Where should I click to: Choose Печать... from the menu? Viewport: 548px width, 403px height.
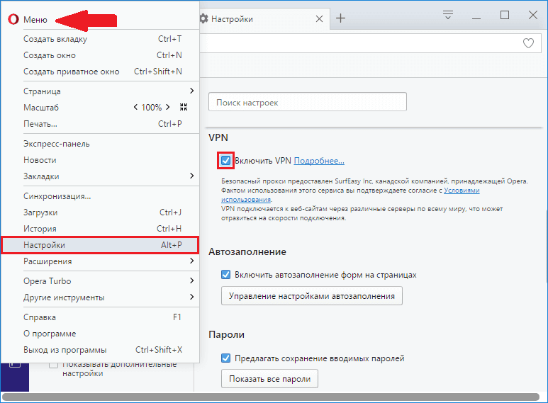[x=100, y=124]
